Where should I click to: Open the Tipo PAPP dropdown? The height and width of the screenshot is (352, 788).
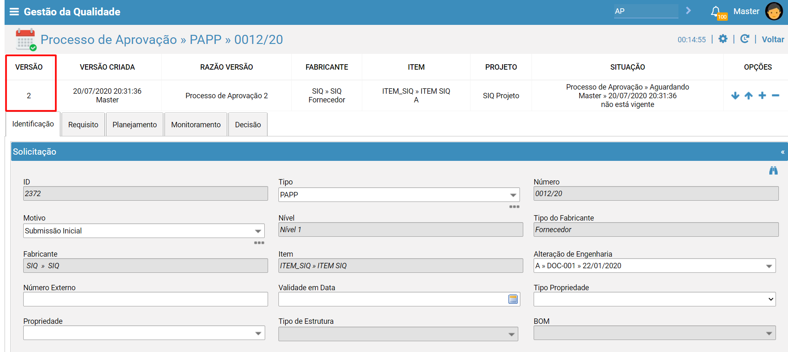(399, 195)
